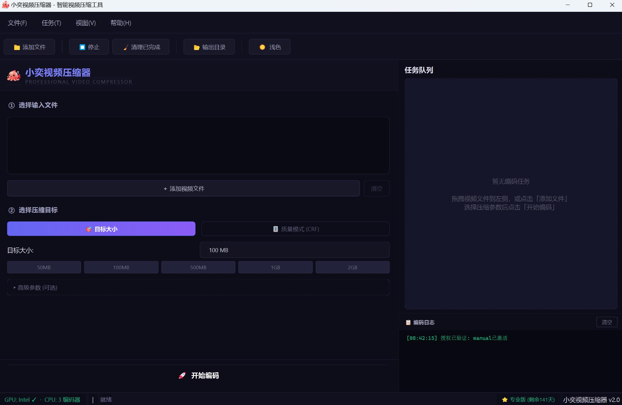Open the 100 MB target size combo box
This screenshot has width=622, height=405.
(295, 250)
